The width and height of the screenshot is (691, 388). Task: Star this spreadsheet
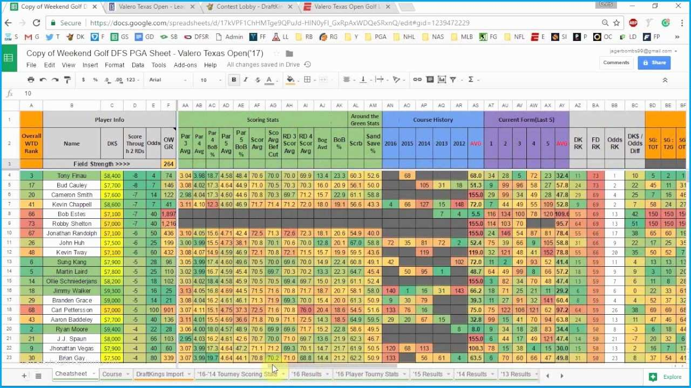pos(276,53)
